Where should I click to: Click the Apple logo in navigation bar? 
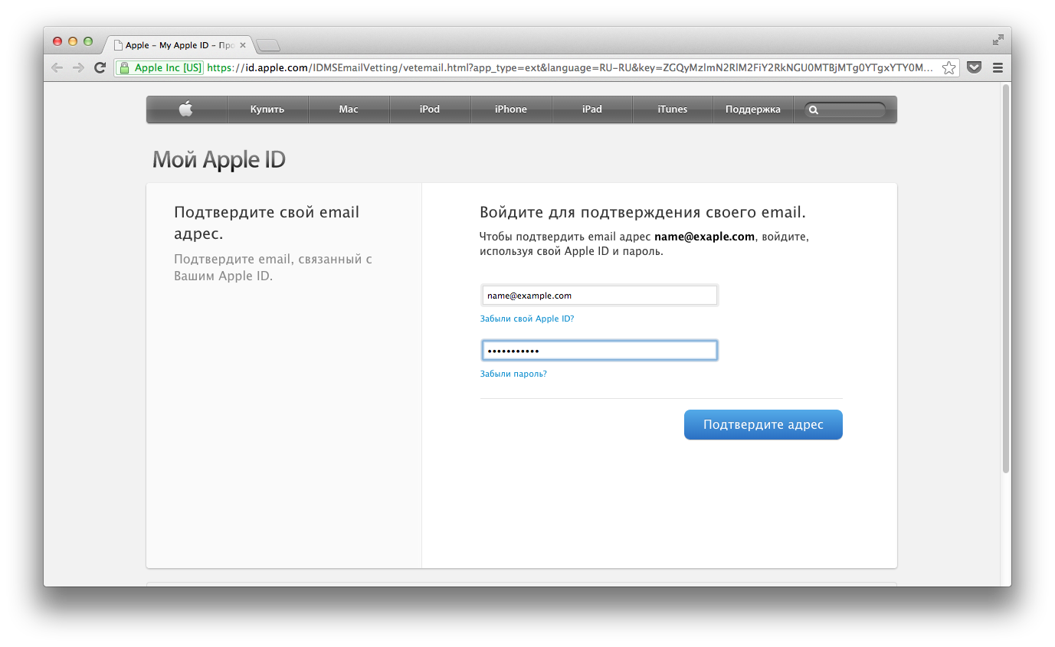pos(186,109)
